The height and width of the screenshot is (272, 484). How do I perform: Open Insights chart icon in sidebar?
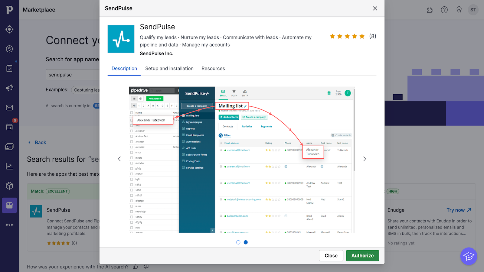(x=9, y=166)
